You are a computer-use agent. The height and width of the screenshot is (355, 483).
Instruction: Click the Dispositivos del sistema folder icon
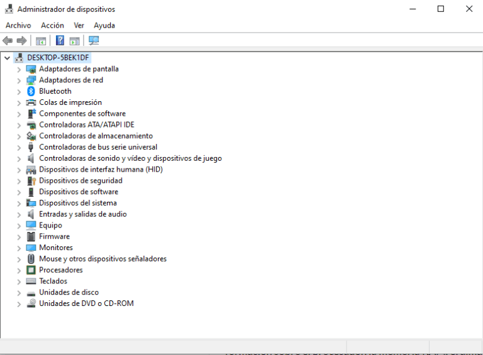click(31, 203)
